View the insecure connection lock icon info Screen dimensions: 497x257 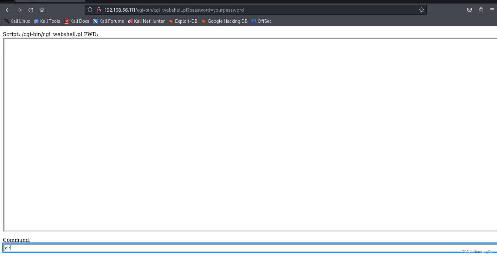99,10
